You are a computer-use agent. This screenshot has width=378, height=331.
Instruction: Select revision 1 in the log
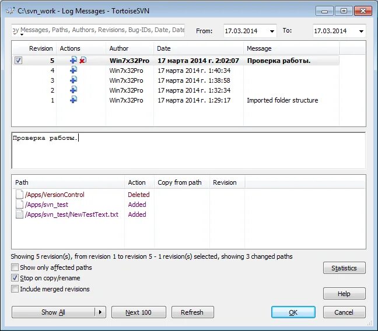tap(176, 100)
